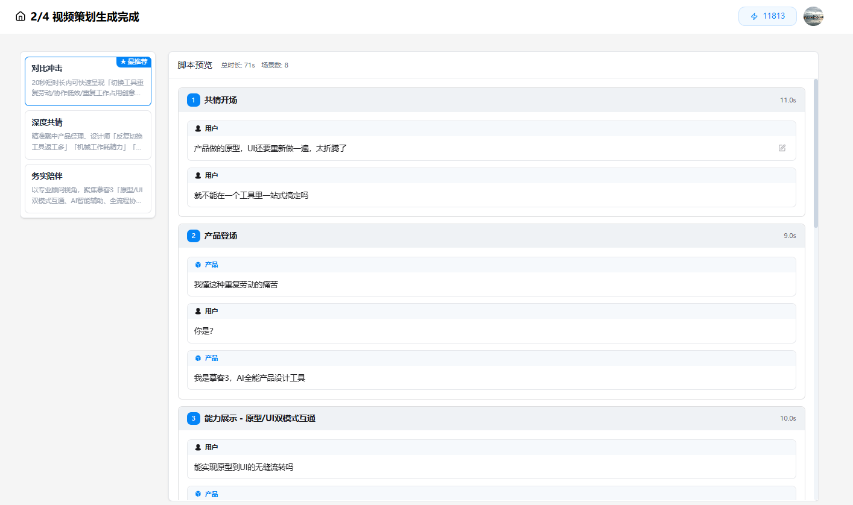
Task: Click the line 产品做的原型，UI还要重新做一遍，太折腾了
Action: pyautogui.click(x=270, y=148)
